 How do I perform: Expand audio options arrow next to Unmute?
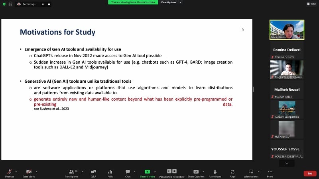(x=16, y=171)
